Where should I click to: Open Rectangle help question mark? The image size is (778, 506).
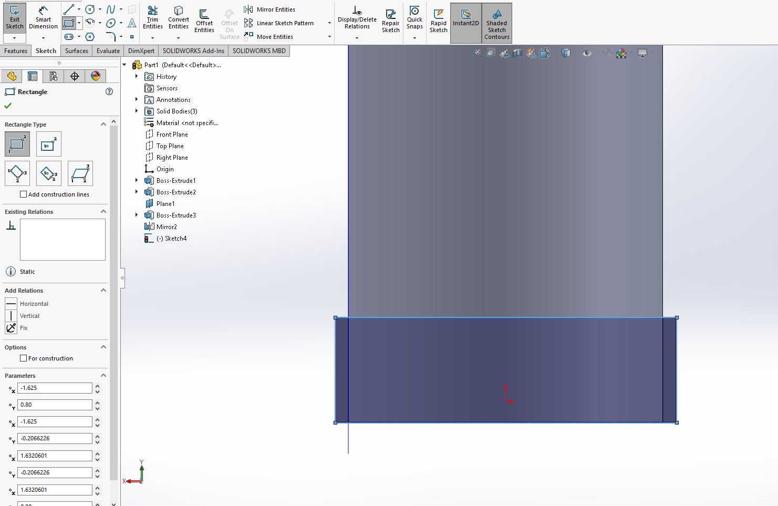click(x=109, y=91)
